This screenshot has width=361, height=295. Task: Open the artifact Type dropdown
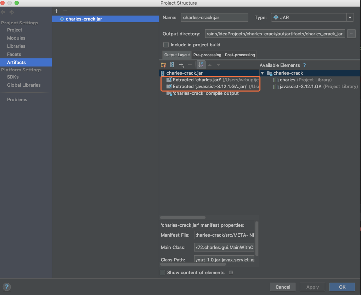click(350, 17)
